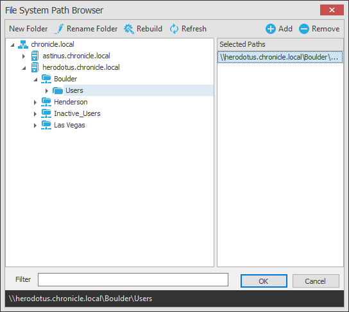Click the herodotus.chronicle.local server icon
This screenshot has width=349, height=312.
[35, 67]
